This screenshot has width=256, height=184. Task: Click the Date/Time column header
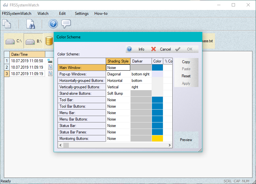tap(27, 54)
